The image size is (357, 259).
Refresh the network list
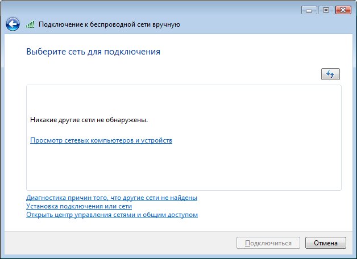coord(330,74)
